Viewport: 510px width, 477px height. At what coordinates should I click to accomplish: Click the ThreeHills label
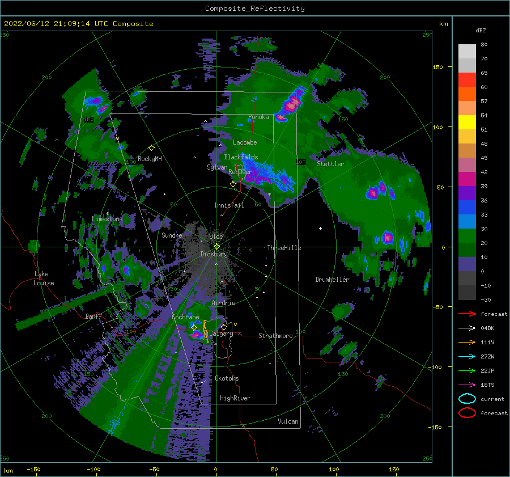tap(284, 248)
